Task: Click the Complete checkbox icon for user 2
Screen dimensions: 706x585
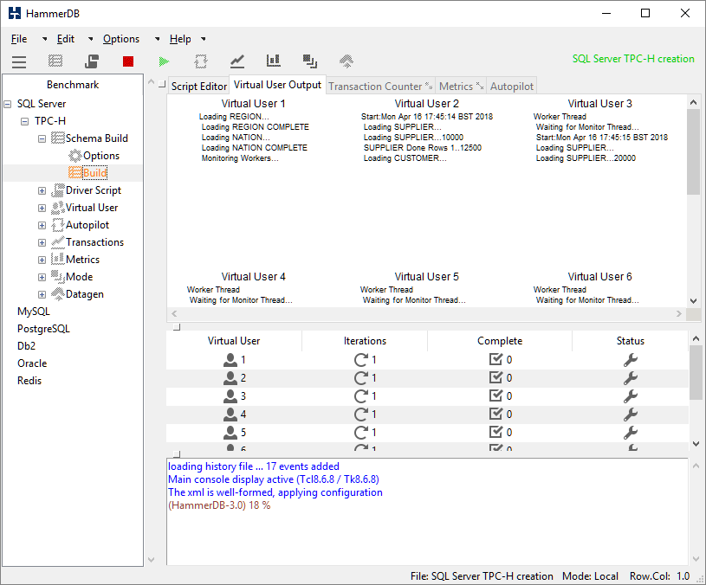Action: 495,377
